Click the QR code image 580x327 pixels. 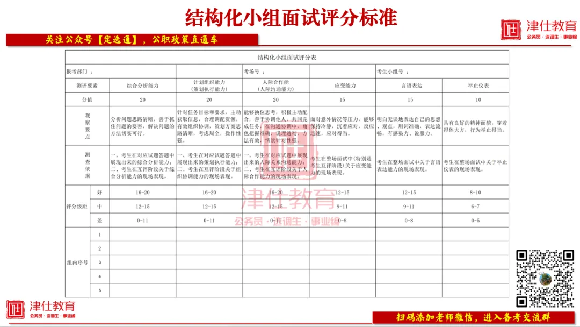pos(545,279)
